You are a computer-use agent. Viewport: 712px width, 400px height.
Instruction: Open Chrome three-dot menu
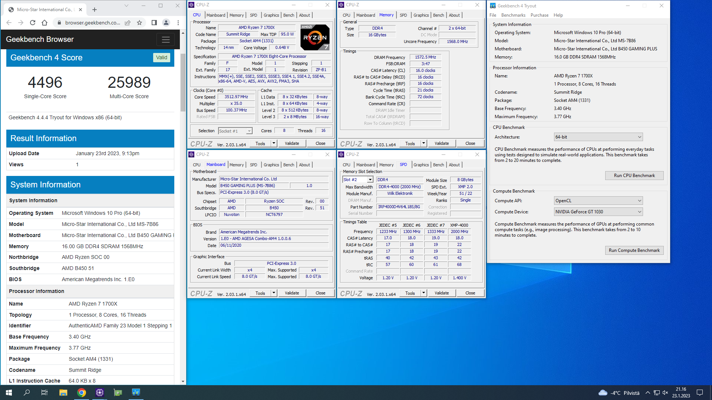tap(178, 23)
